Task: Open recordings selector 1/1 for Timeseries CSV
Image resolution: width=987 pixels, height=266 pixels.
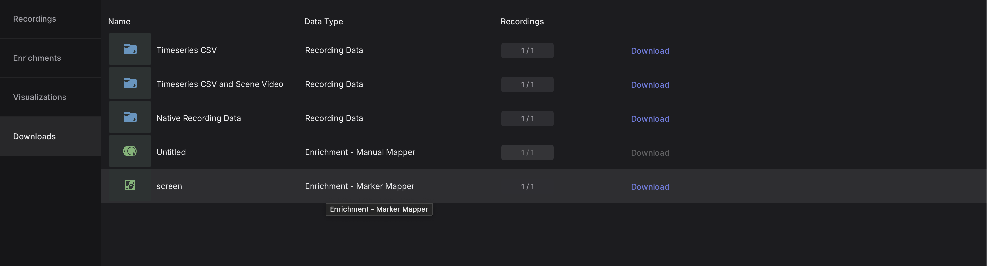Action: tap(527, 51)
